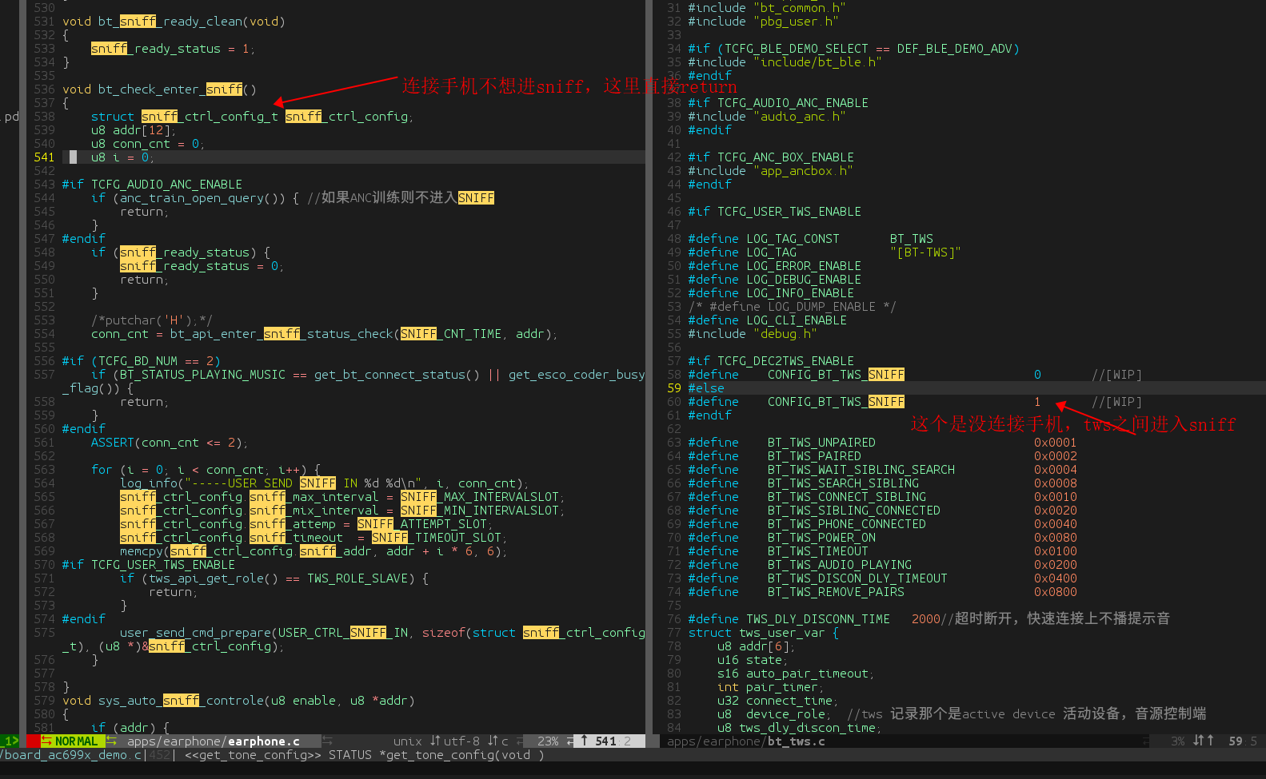Click the "[BT-TWS]" string on line 49

click(926, 252)
